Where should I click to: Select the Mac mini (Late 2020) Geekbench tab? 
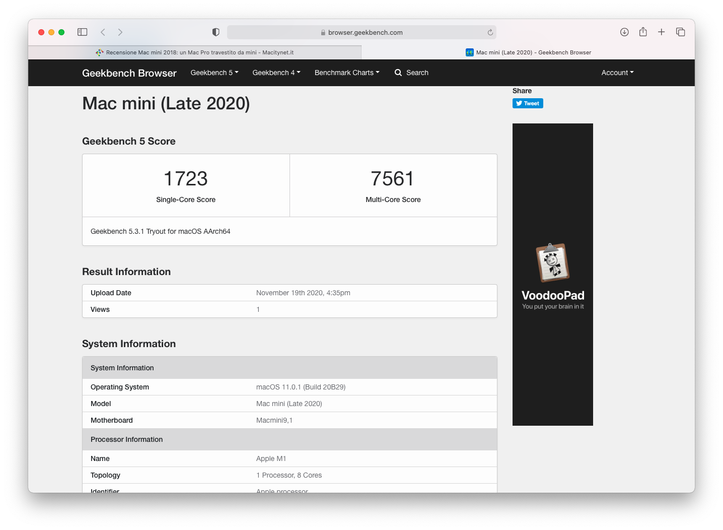[x=528, y=52]
